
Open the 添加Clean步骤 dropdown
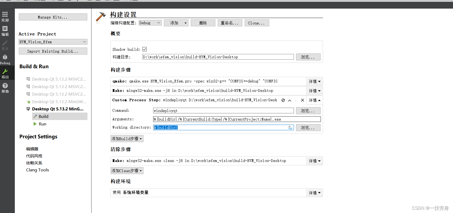point(127,171)
